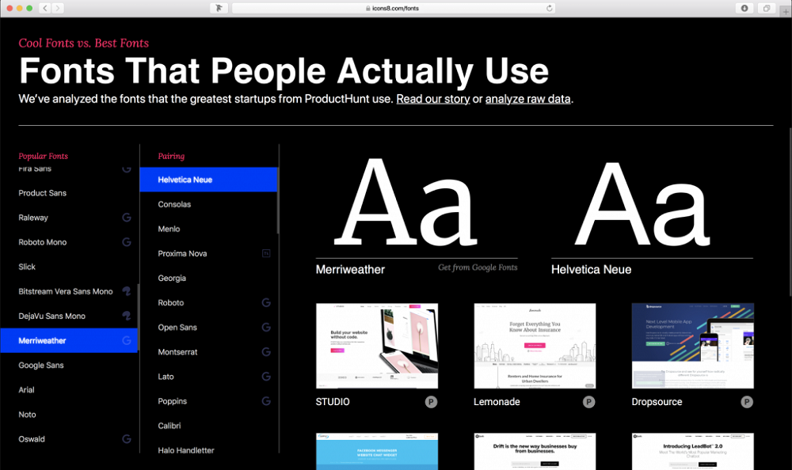Click the STUDIO website thumbnail
792x470 pixels.
(x=377, y=346)
